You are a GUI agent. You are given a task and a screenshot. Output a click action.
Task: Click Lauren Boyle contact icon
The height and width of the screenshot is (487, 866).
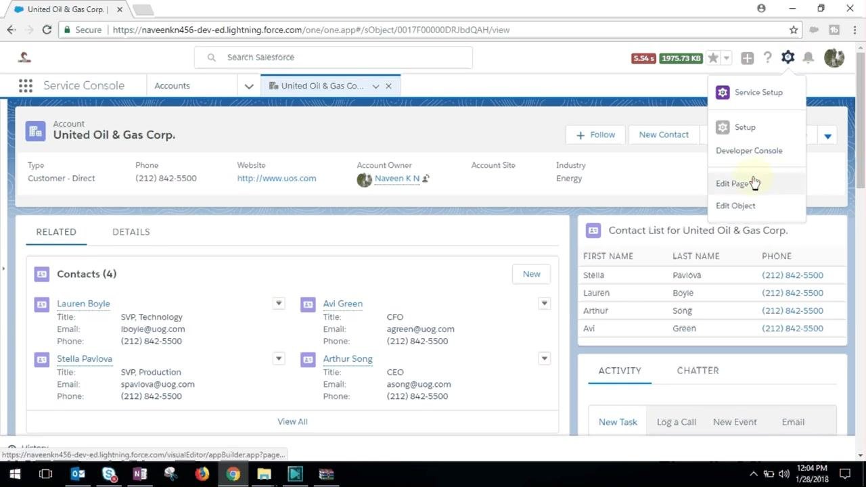click(42, 304)
